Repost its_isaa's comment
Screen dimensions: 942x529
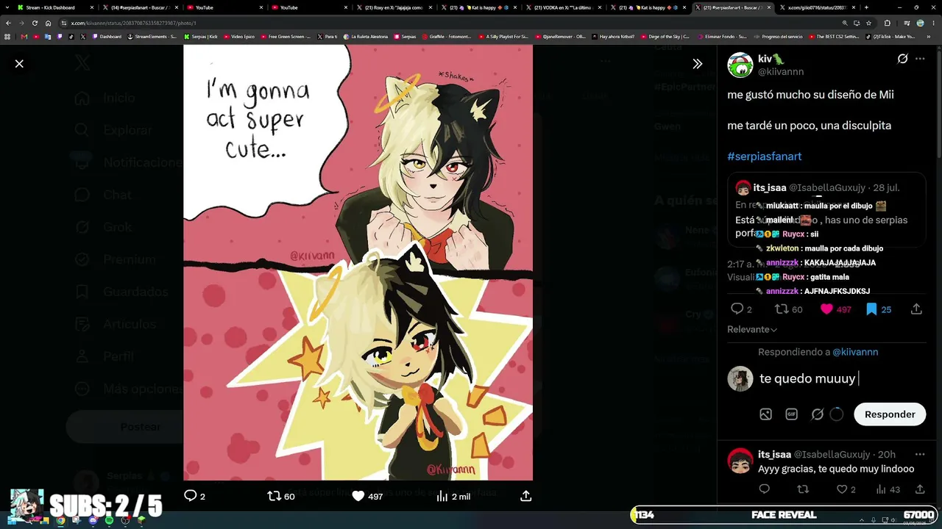tap(803, 489)
